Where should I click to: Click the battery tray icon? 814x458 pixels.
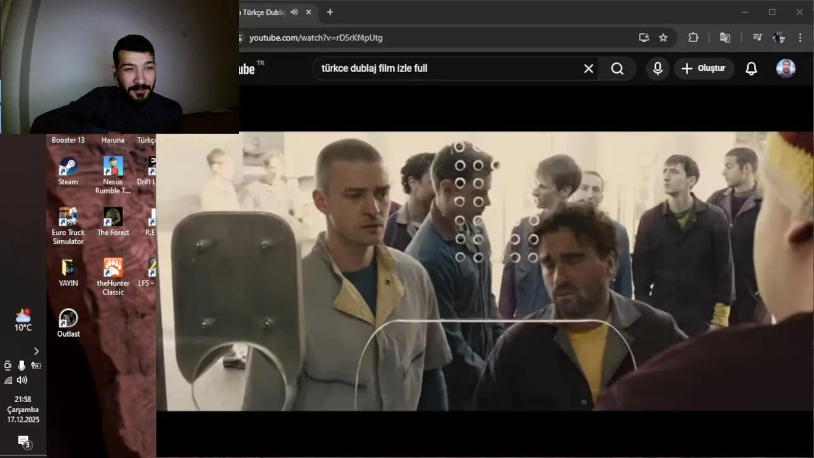(x=36, y=365)
